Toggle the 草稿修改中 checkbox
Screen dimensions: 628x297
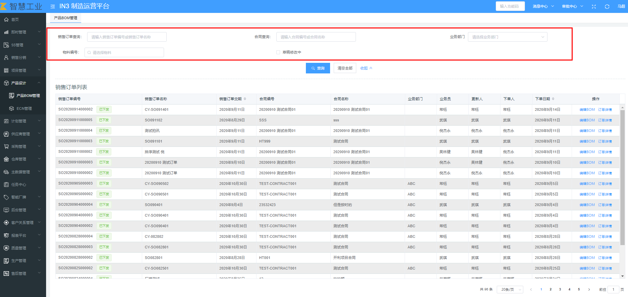[x=278, y=52]
